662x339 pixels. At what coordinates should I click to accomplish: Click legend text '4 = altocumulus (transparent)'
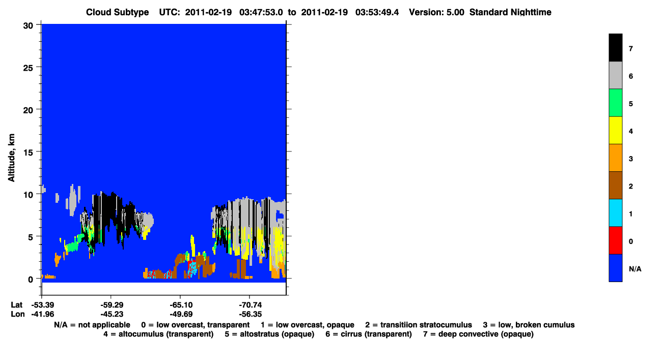pos(158,334)
